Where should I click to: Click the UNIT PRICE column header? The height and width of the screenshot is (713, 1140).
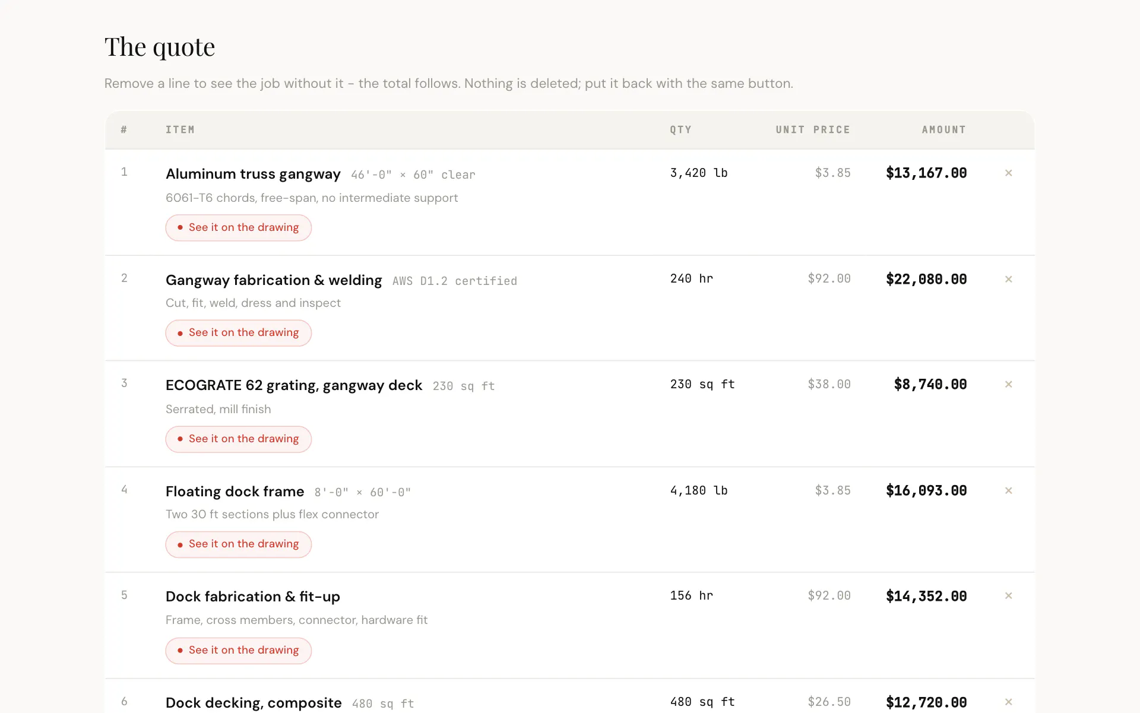click(x=813, y=129)
